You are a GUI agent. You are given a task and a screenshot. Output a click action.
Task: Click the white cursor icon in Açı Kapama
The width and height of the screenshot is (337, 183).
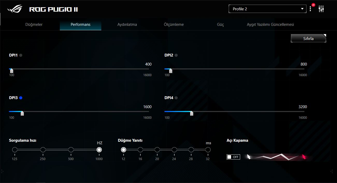coord(249,157)
